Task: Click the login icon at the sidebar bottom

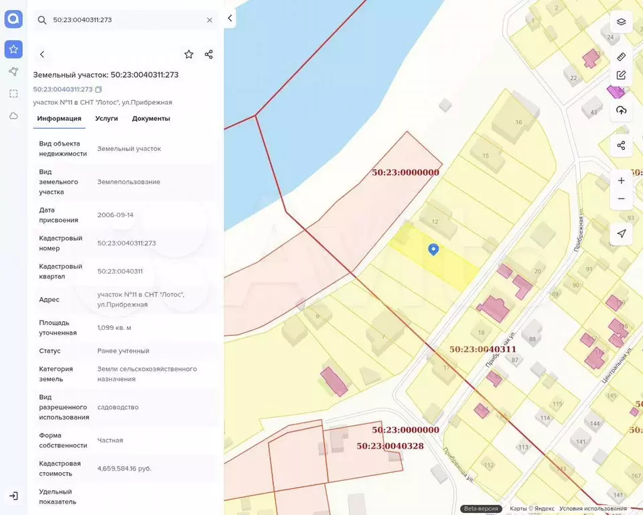Action: tap(13, 496)
